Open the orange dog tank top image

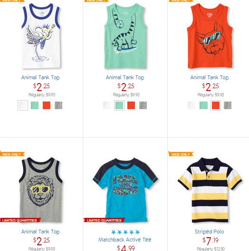coord(210,36)
